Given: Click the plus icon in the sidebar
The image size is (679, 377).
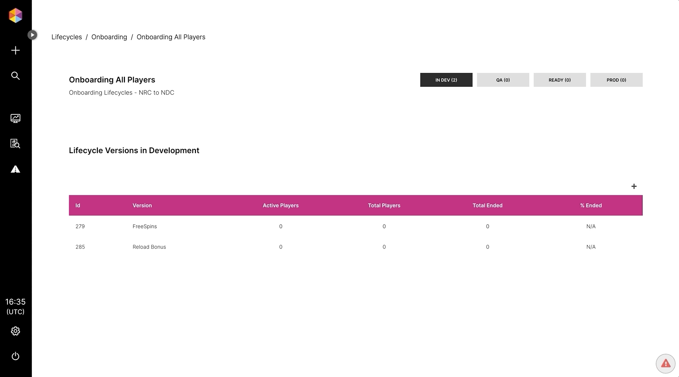Looking at the screenshot, I should pos(15,51).
